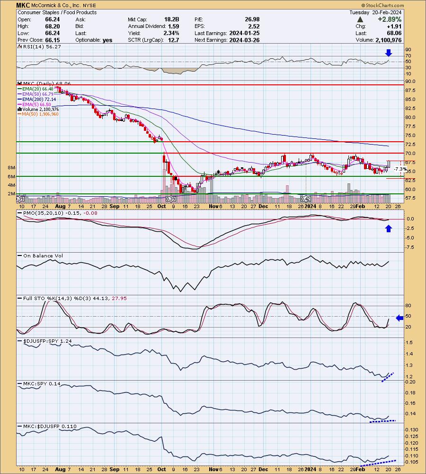Screen dimensions: 426x474
Task: Click the Tuesday 20-Feb-2024 date
Action: click(375, 12)
